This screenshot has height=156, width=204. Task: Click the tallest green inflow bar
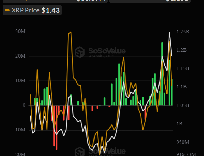(162, 74)
